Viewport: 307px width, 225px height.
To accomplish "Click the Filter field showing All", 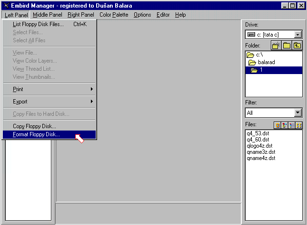I will 274,112.
